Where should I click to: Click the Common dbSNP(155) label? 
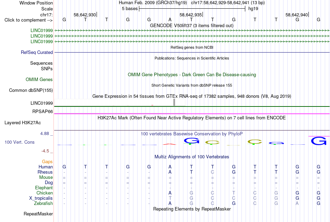tap(31, 90)
